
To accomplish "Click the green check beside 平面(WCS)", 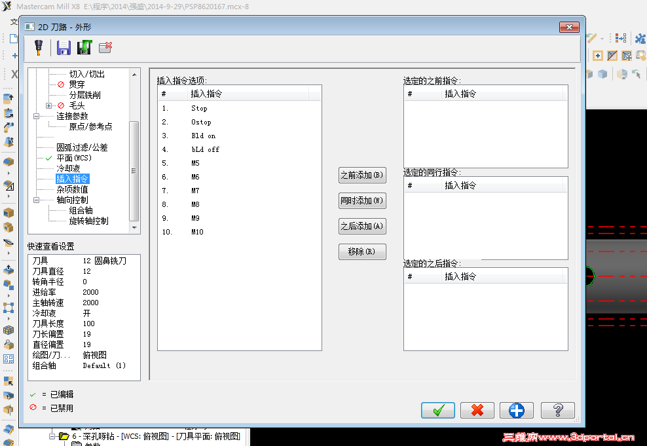I will pyautogui.click(x=48, y=158).
